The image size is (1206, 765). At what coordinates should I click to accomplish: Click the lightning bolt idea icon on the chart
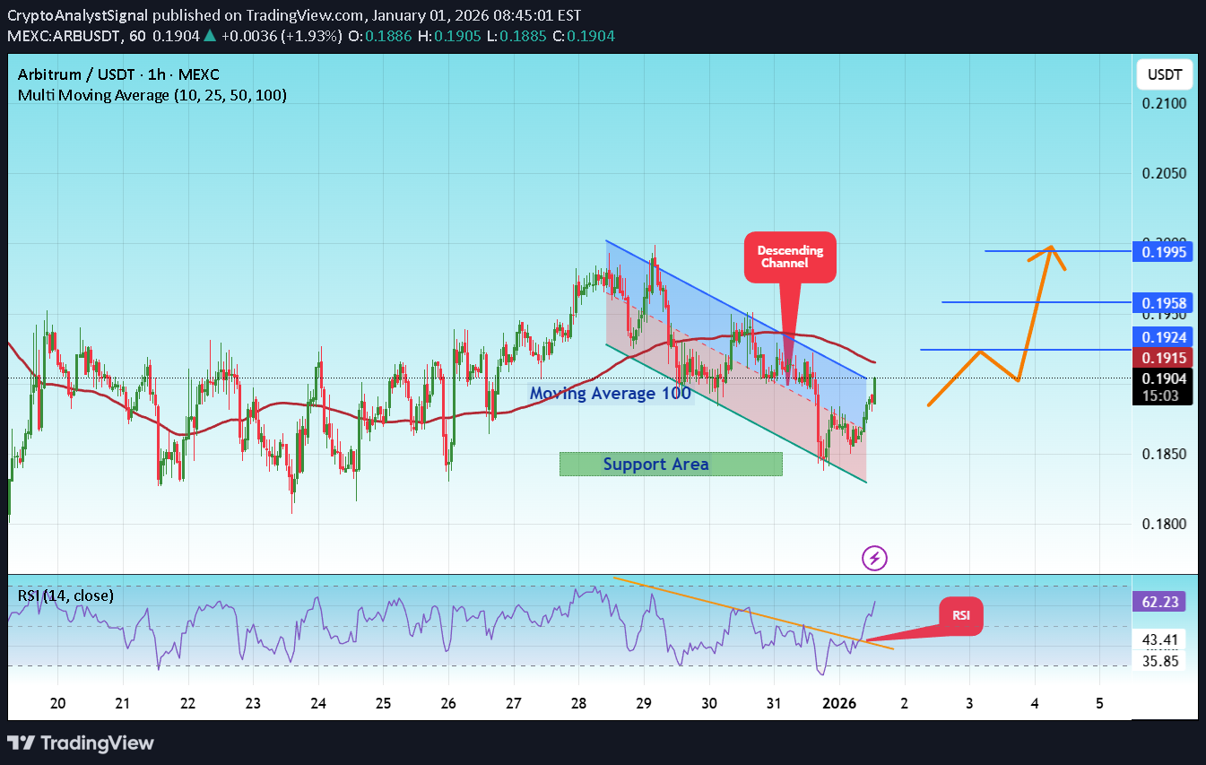click(874, 558)
